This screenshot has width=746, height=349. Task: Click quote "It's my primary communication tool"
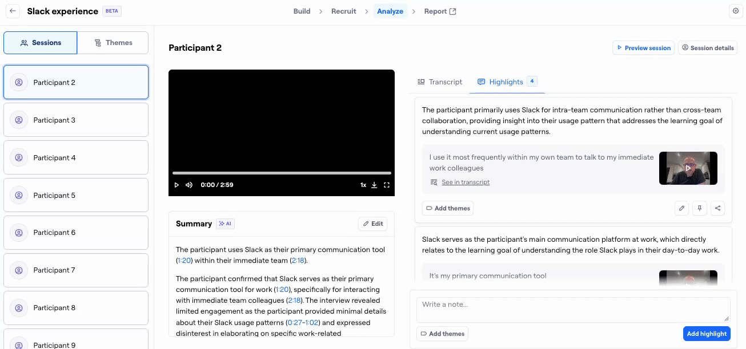pos(488,276)
